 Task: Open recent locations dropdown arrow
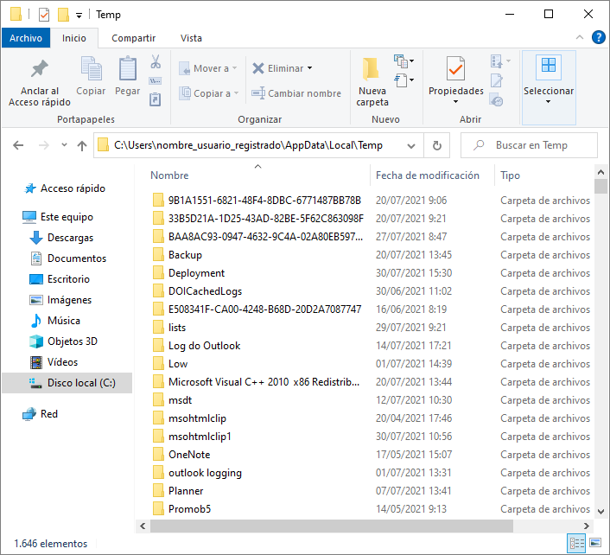click(x=64, y=145)
